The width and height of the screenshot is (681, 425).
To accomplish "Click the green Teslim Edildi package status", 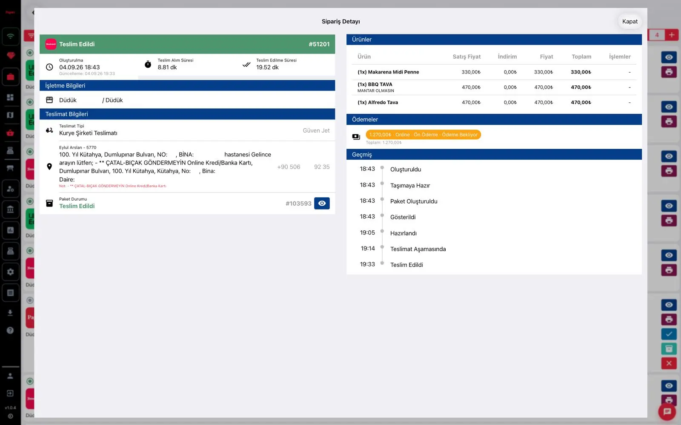I will click(77, 206).
